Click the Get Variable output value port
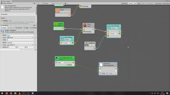Viewport: 170px width, 95px height. point(73,43)
